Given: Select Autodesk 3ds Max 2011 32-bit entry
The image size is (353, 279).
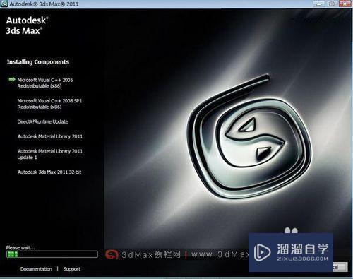Looking at the screenshot, I should (x=49, y=172).
